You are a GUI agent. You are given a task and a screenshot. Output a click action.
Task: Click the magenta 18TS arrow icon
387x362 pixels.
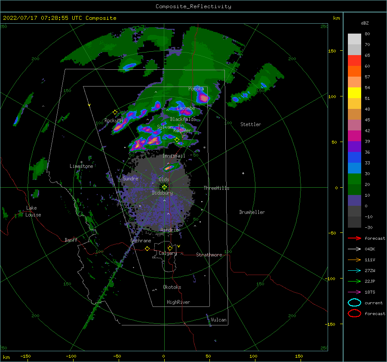(x=354, y=292)
